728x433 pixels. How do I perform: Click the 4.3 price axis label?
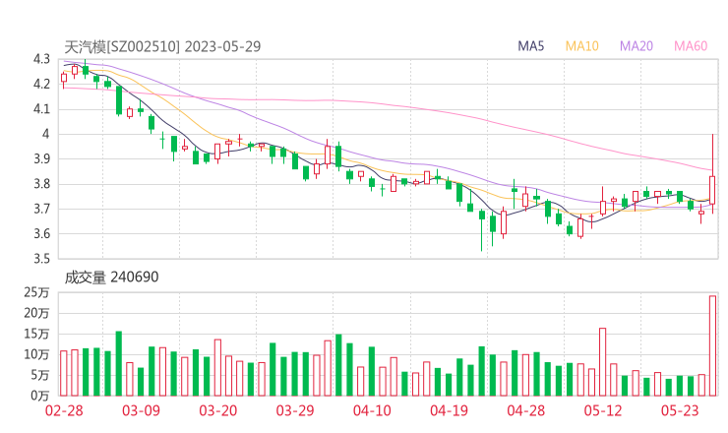pos(41,59)
